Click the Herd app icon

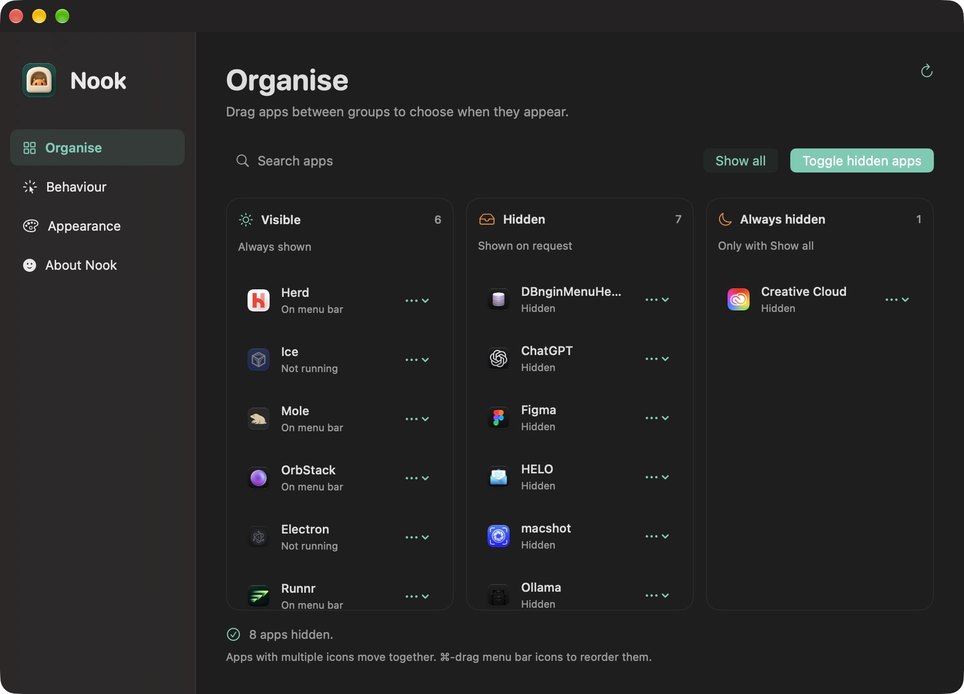click(x=259, y=300)
